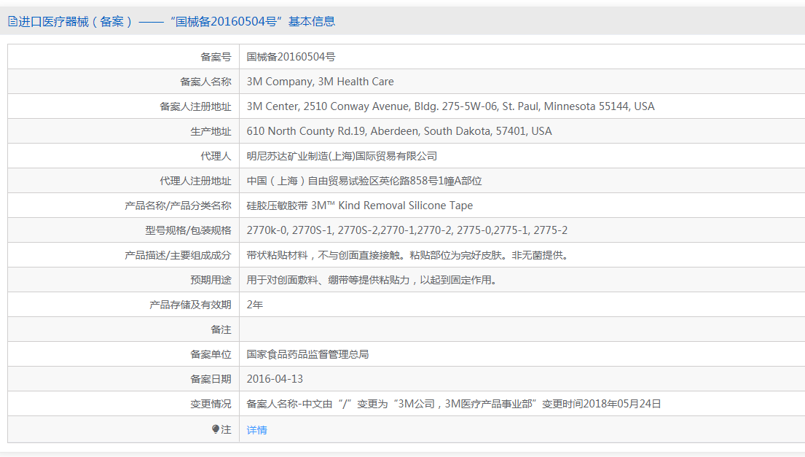Click the 备注 label
Viewport: 805px width, 457px height.
(x=221, y=329)
